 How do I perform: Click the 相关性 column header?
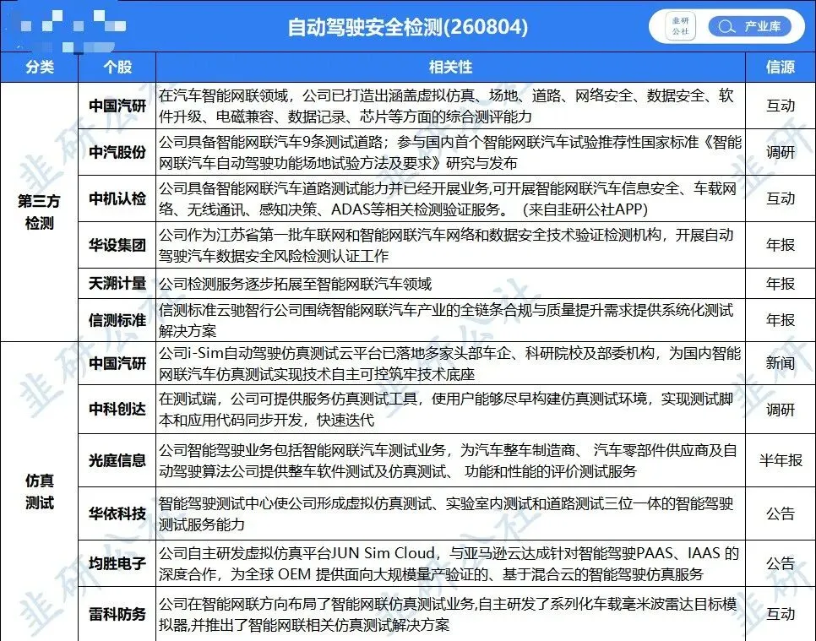[451, 67]
